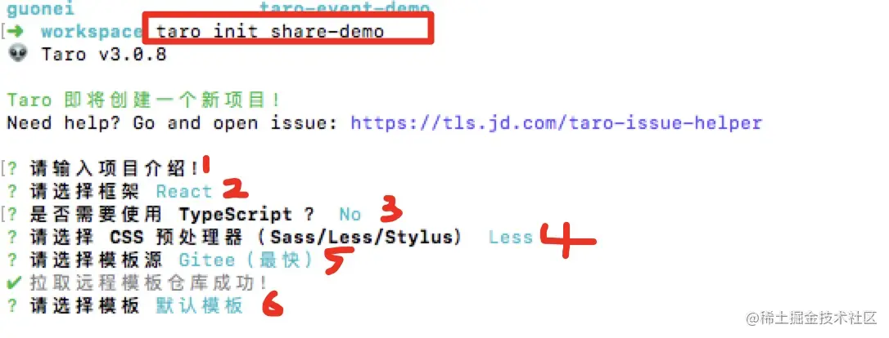Viewport: 889px width, 338px height.
Task: Click the Taro v3.0.8 version text
Action: pos(104,54)
